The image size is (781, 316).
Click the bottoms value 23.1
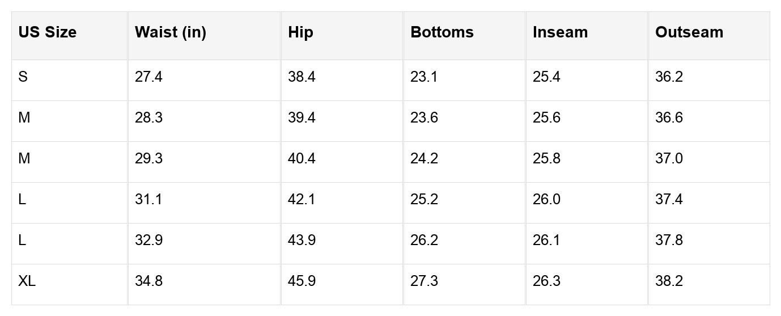tap(424, 77)
